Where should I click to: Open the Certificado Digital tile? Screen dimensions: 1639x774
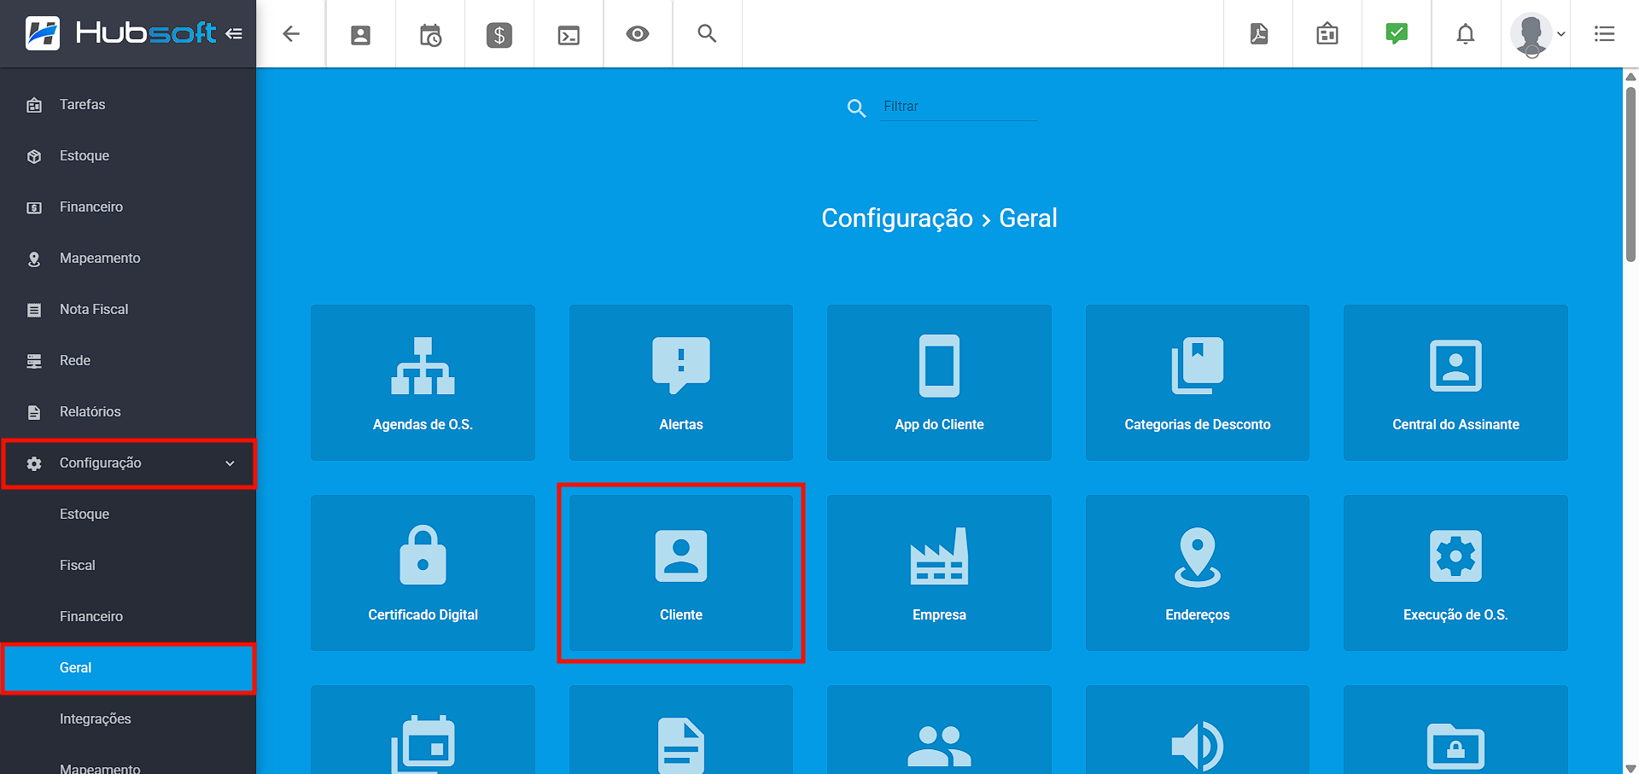[423, 573]
